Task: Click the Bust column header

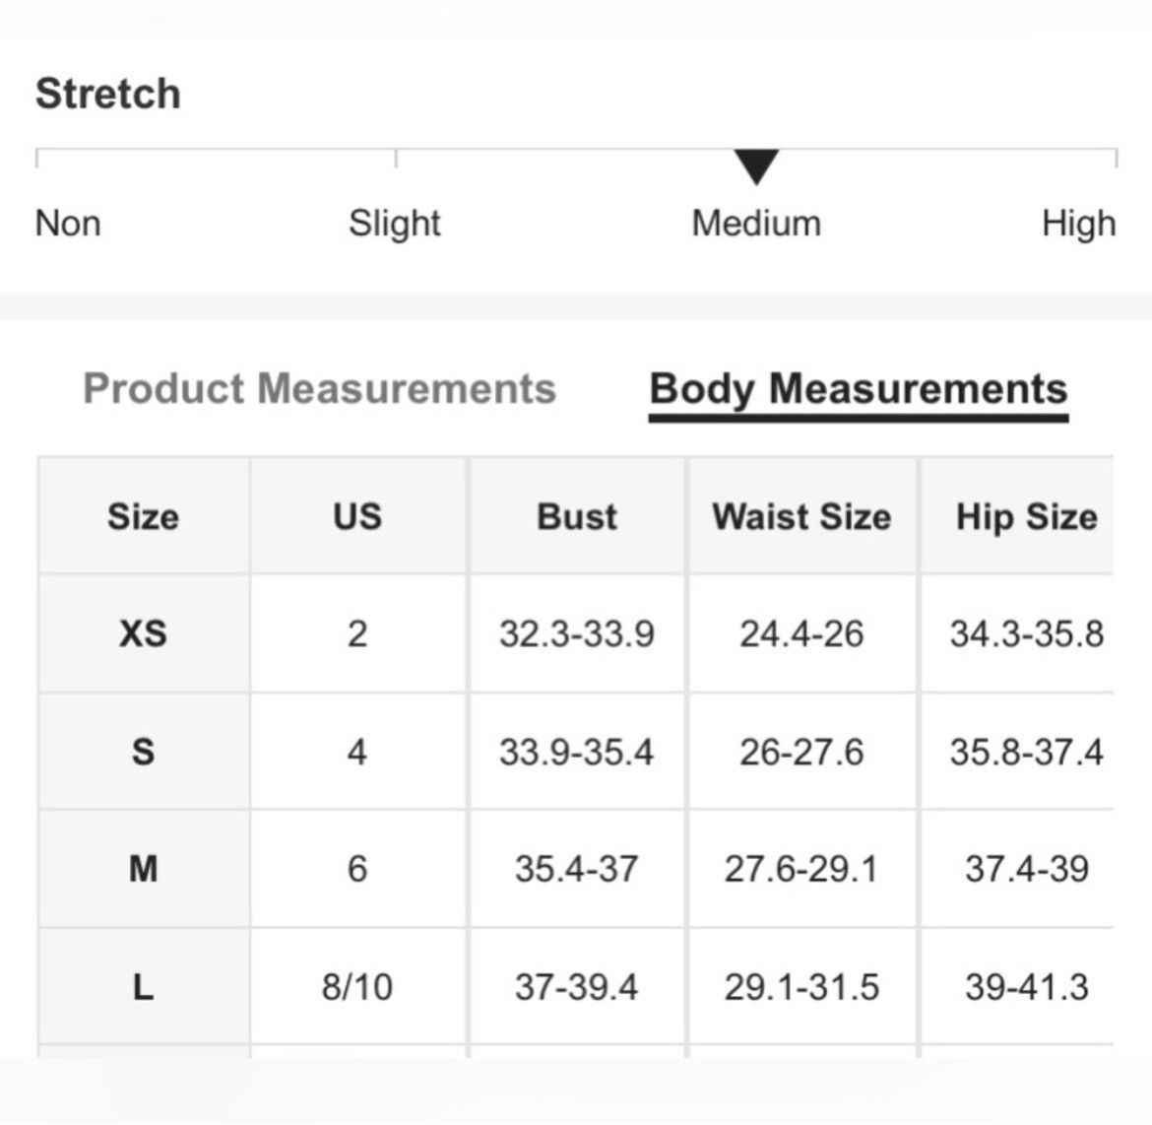Action: click(x=577, y=516)
